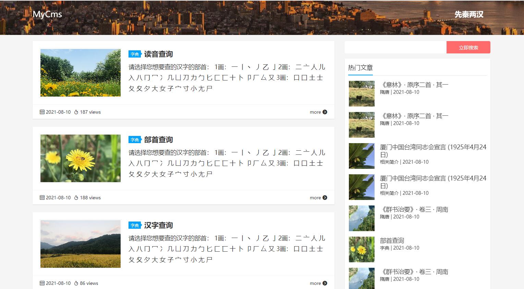Viewport: 524px width, 289px height.
Task: Click first 《意林》 sidebar thumbnail with cow
Action: 362,93
